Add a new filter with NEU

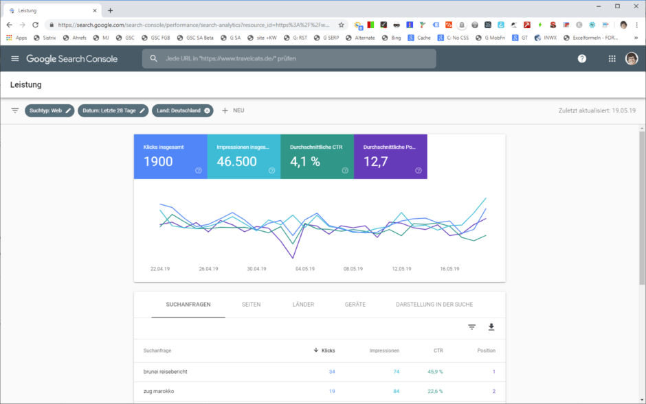point(233,110)
